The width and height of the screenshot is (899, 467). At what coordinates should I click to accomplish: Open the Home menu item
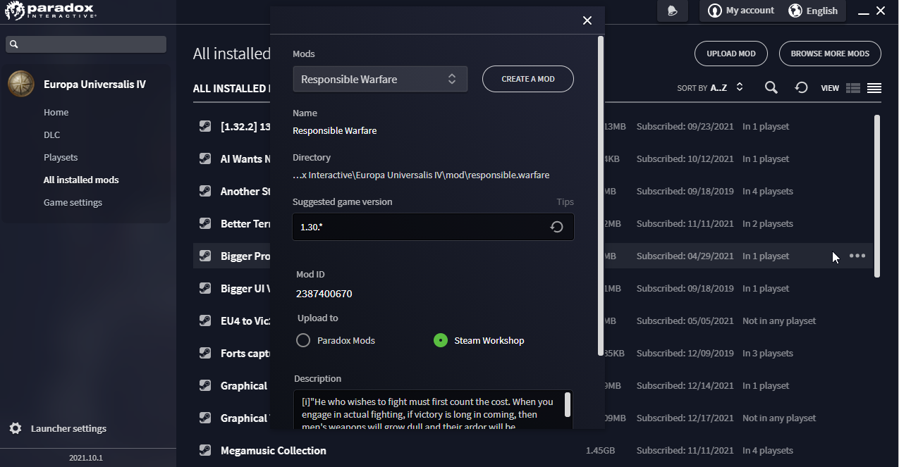coord(56,112)
